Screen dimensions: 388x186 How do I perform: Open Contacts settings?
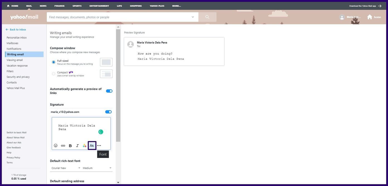pos(12,82)
